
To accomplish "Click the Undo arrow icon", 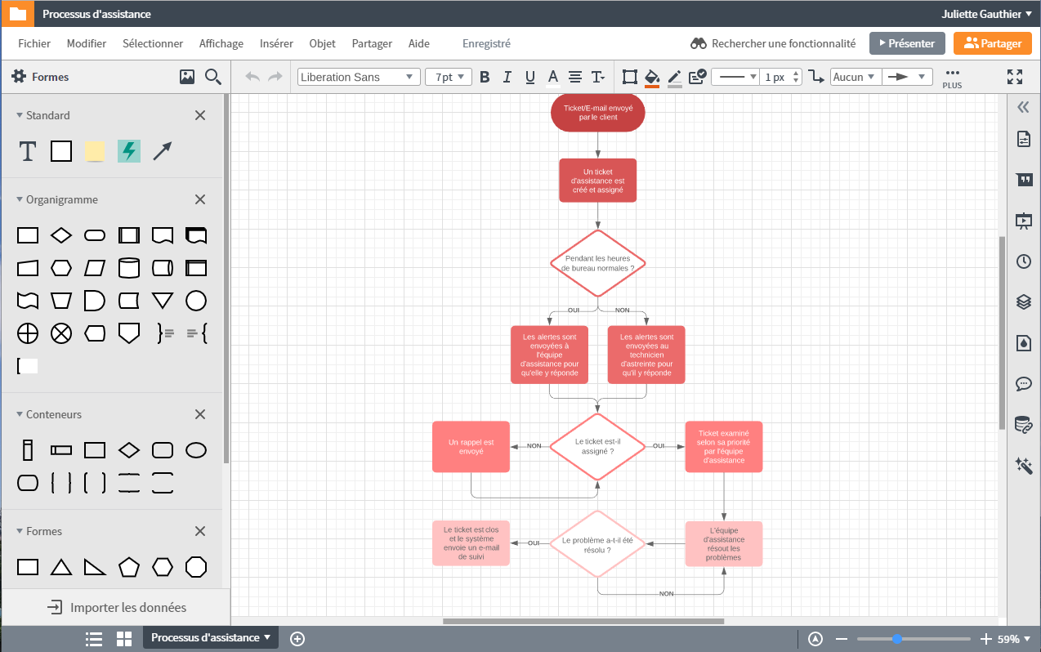I will click(253, 77).
